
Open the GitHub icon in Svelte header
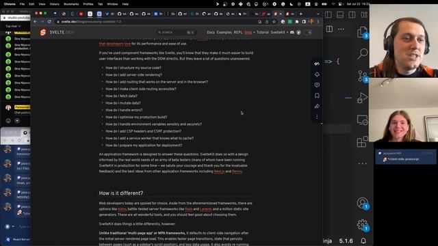click(298, 32)
